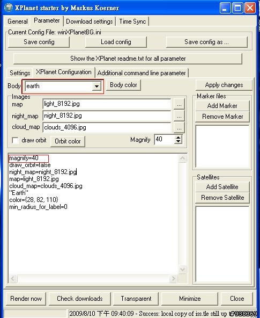Minimize window via title bar icon
Image resolution: width=260 pixels, height=318 pixels.
coord(225,8)
